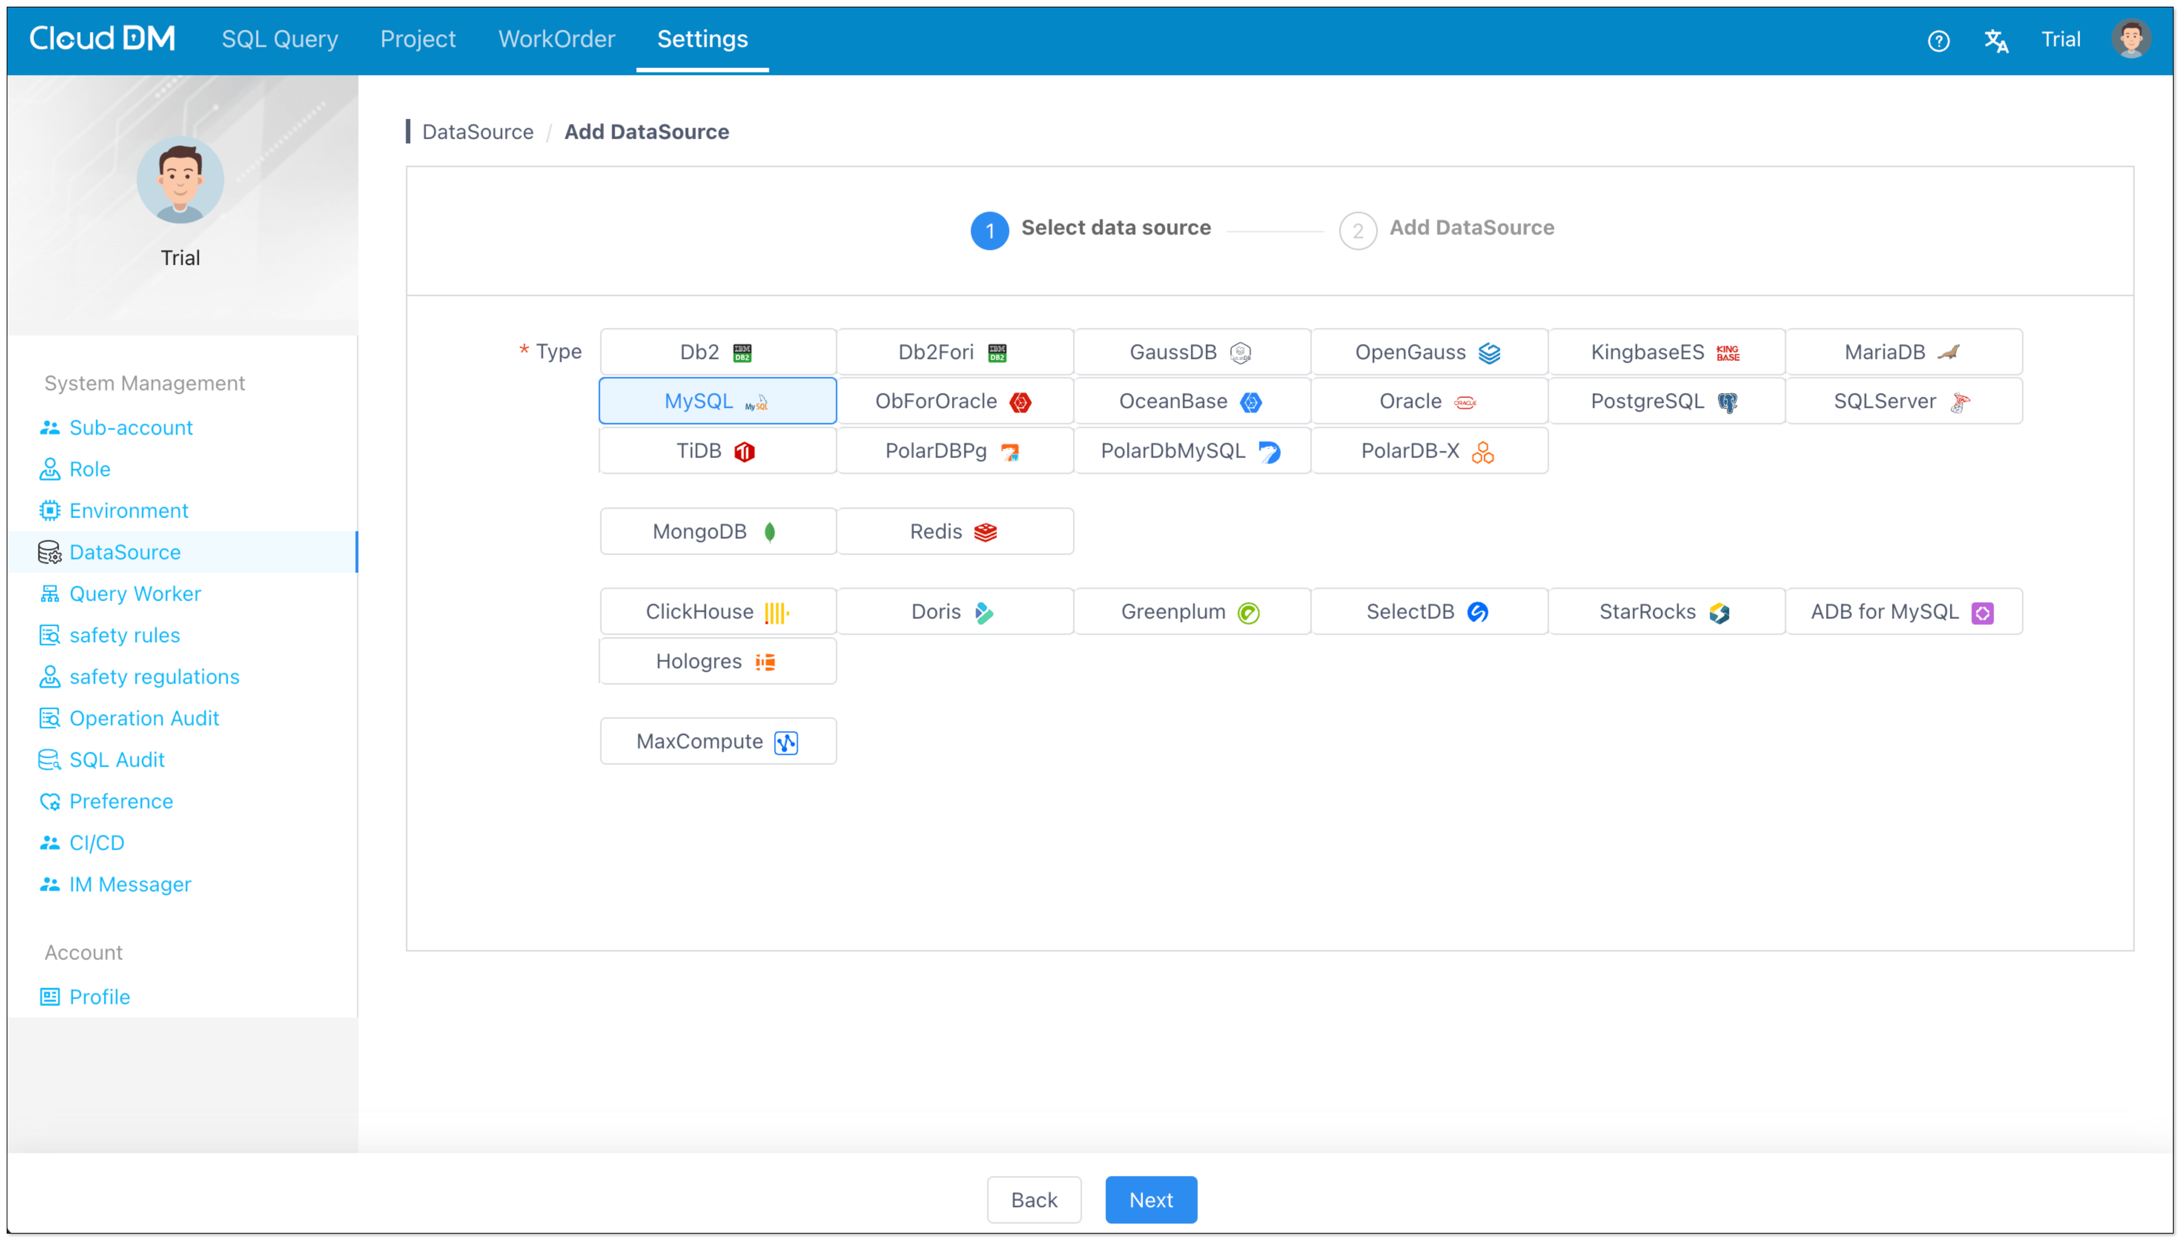Click the safety regulations sidebar icon
The width and height of the screenshot is (2184, 1244).
coord(50,677)
